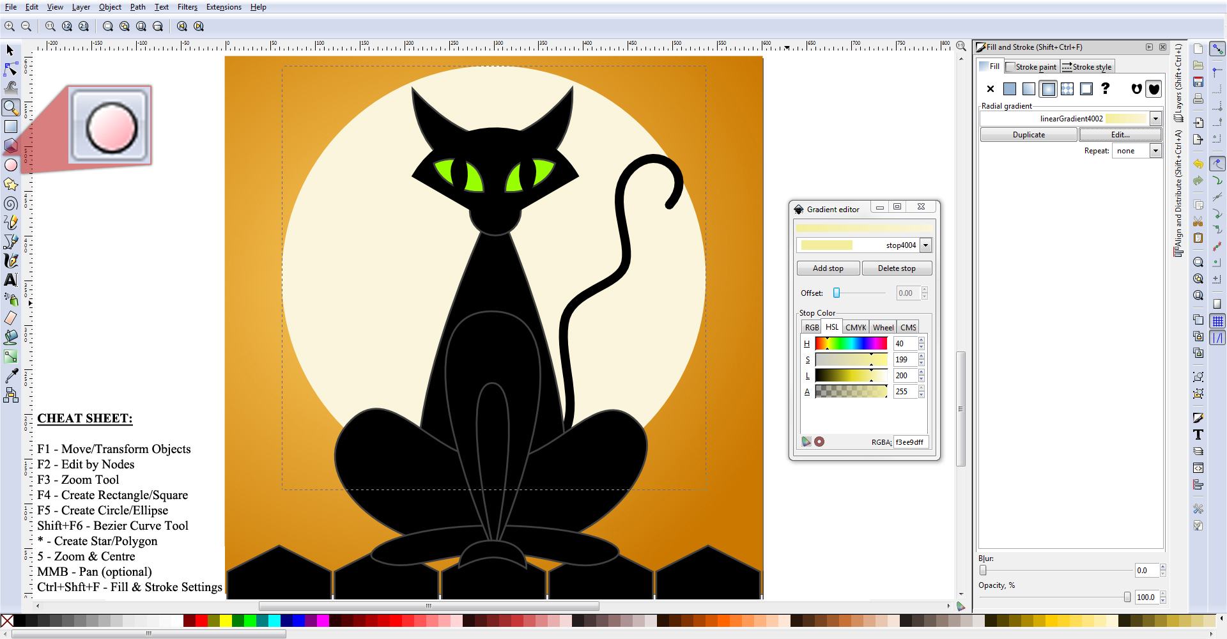Screen dimensions: 1227x639
Task: Select the Eraser tool
Action: [x=10, y=318]
